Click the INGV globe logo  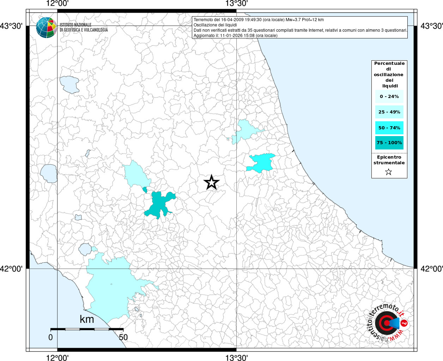click(46, 27)
